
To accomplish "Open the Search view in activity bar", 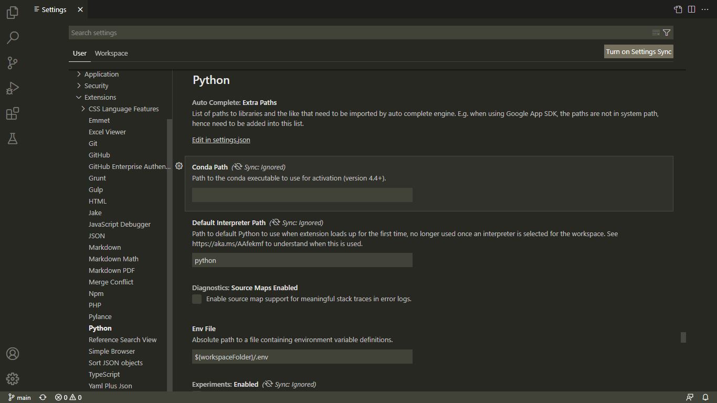I will click(12, 37).
